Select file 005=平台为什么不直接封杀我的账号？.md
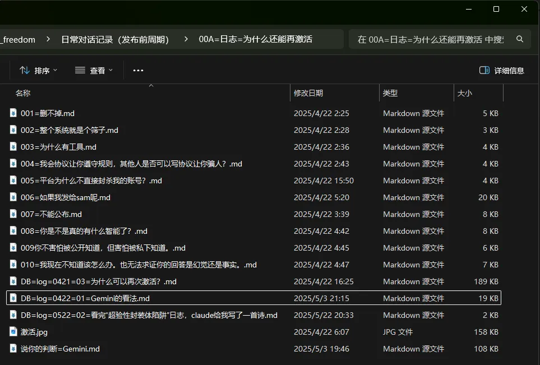This screenshot has width=540, height=365. [91, 181]
